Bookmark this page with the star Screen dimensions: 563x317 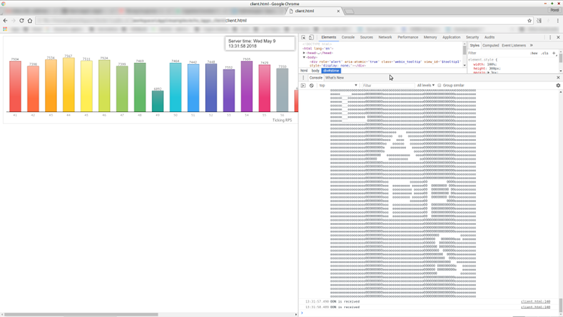pos(529,21)
